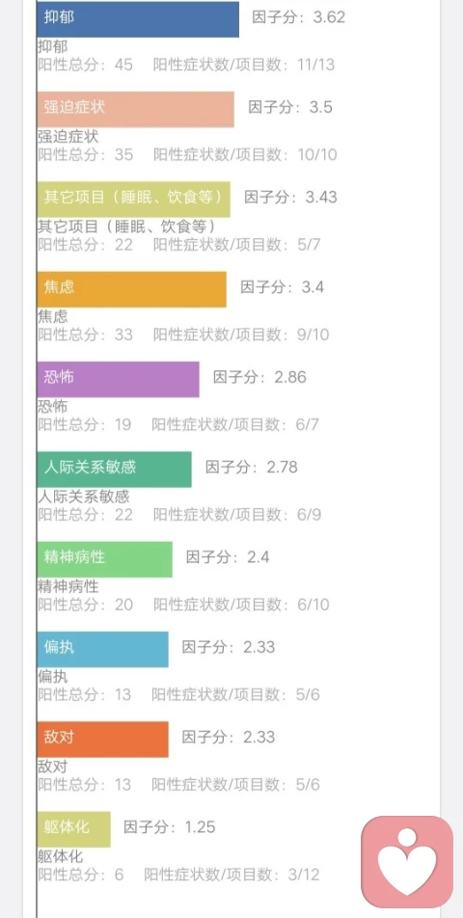463x918 pixels.
Task: Select the teal 人际关系敏感 bar
Action: 114,469
